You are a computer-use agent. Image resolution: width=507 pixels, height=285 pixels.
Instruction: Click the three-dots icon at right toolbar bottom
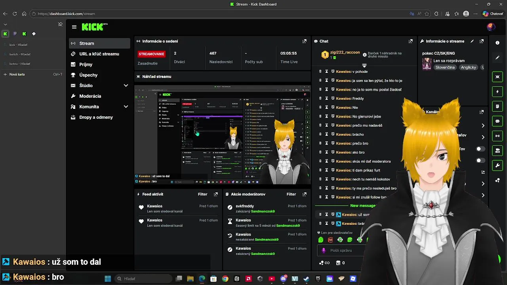coord(497,180)
